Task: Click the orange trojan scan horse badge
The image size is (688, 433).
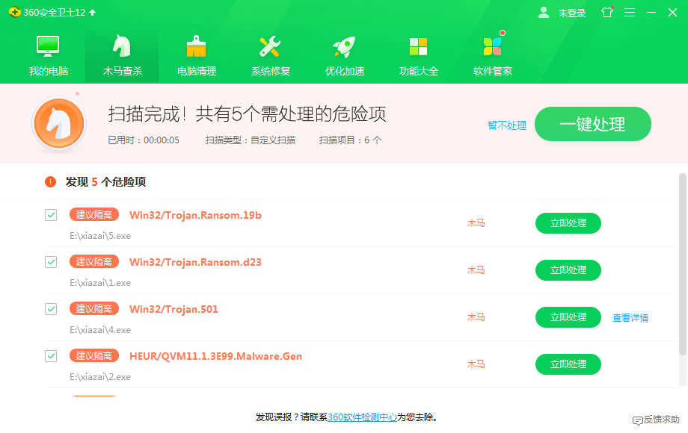Action: (59, 124)
